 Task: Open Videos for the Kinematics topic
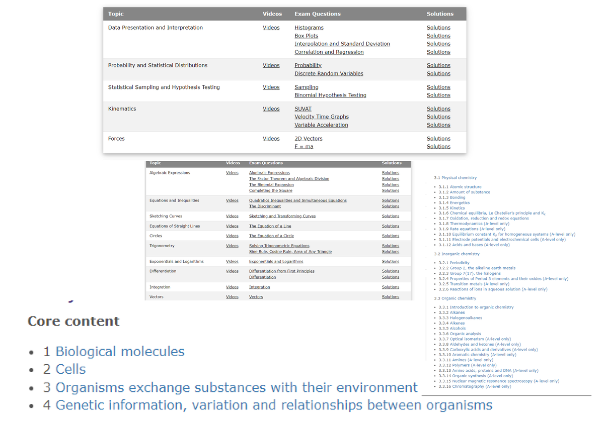coord(271,109)
